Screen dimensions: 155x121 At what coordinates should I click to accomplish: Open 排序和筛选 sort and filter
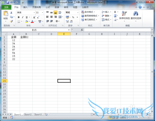[124, 16]
